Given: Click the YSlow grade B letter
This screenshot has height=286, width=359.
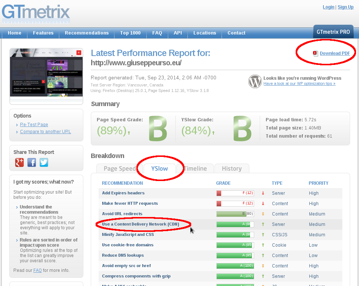Looking at the screenshot, I should pyautogui.click(x=242, y=128).
